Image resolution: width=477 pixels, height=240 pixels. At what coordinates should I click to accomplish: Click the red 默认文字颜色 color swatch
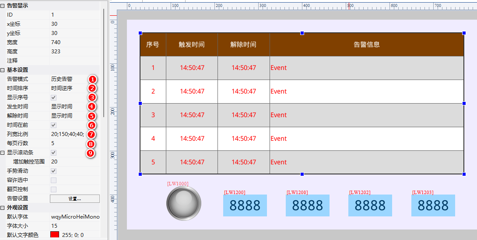pyautogui.click(x=55, y=235)
